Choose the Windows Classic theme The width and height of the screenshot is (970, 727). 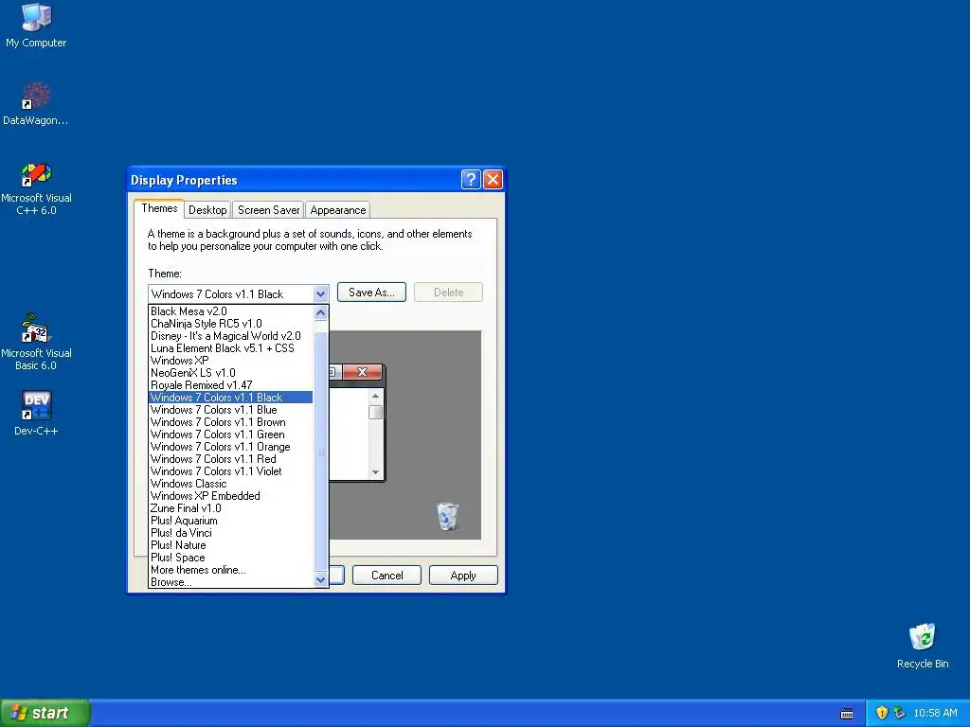(231, 484)
